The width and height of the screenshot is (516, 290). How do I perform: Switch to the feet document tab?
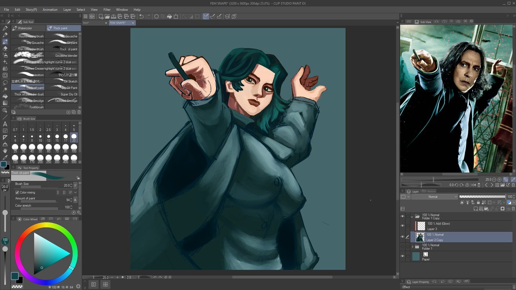click(95, 23)
